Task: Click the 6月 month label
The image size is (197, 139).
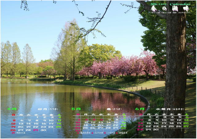Action: click(140, 109)
